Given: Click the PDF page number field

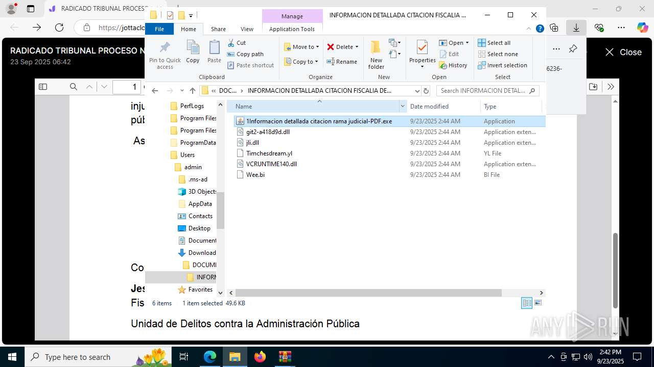Looking at the screenshot, I should pos(127,87).
